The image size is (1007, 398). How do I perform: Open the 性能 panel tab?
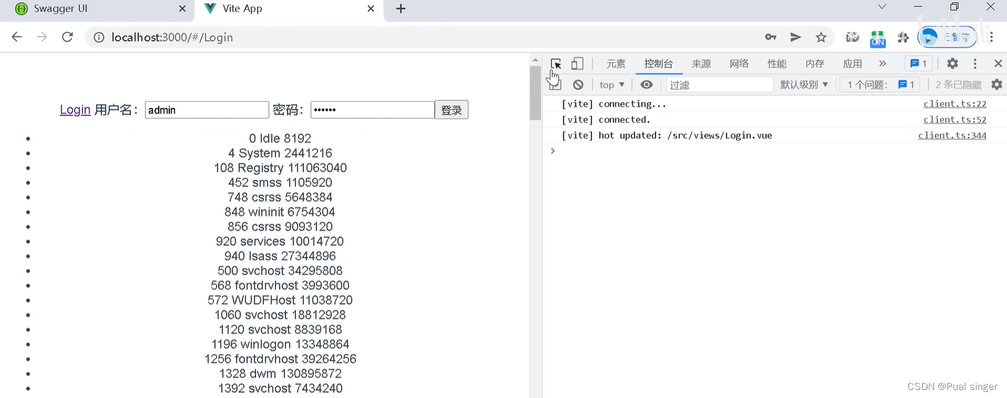click(x=777, y=64)
